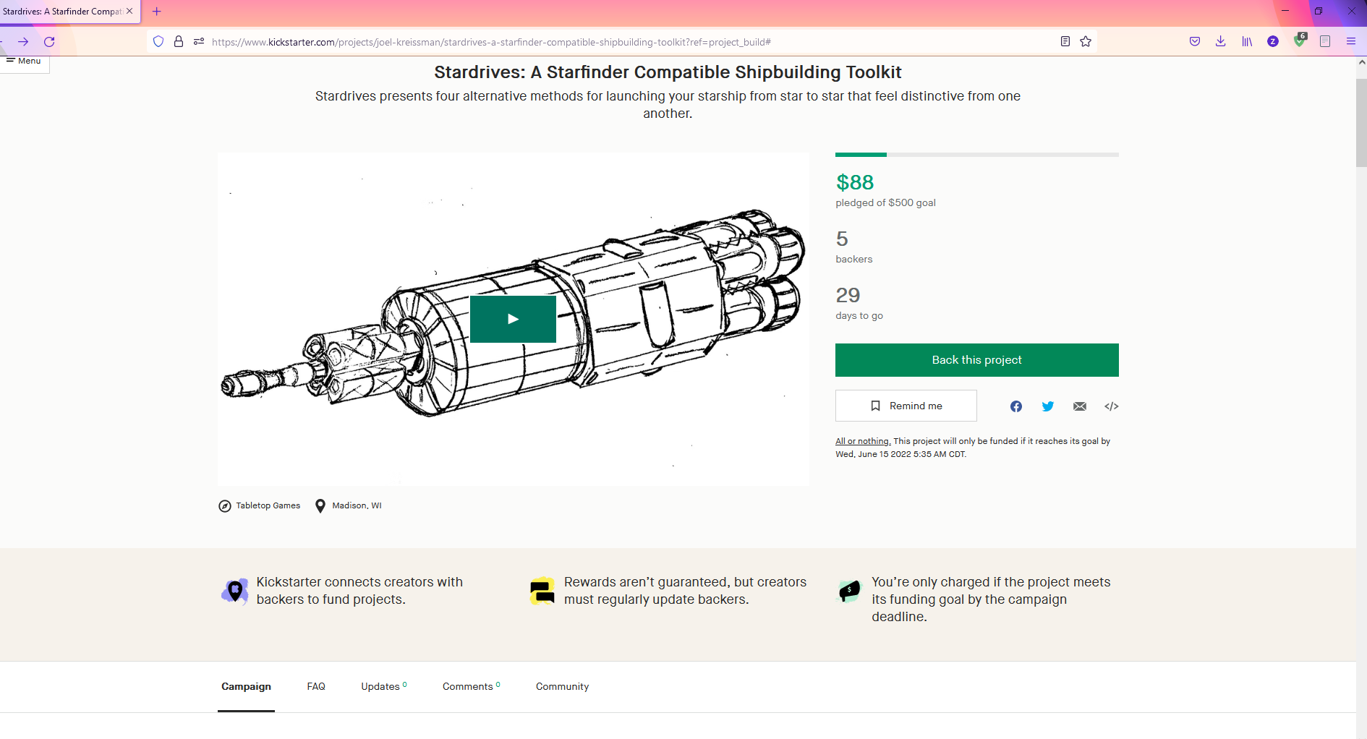The height and width of the screenshot is (739, 1367).
Task: Share the project by email icon
Action: (x=1080, y=406)
